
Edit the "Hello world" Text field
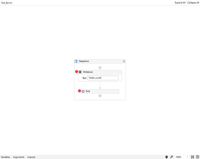pyautogui.click(x=103, y=78)
